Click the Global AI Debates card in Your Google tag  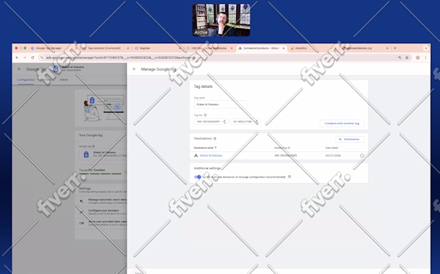(x=103, y=154)
